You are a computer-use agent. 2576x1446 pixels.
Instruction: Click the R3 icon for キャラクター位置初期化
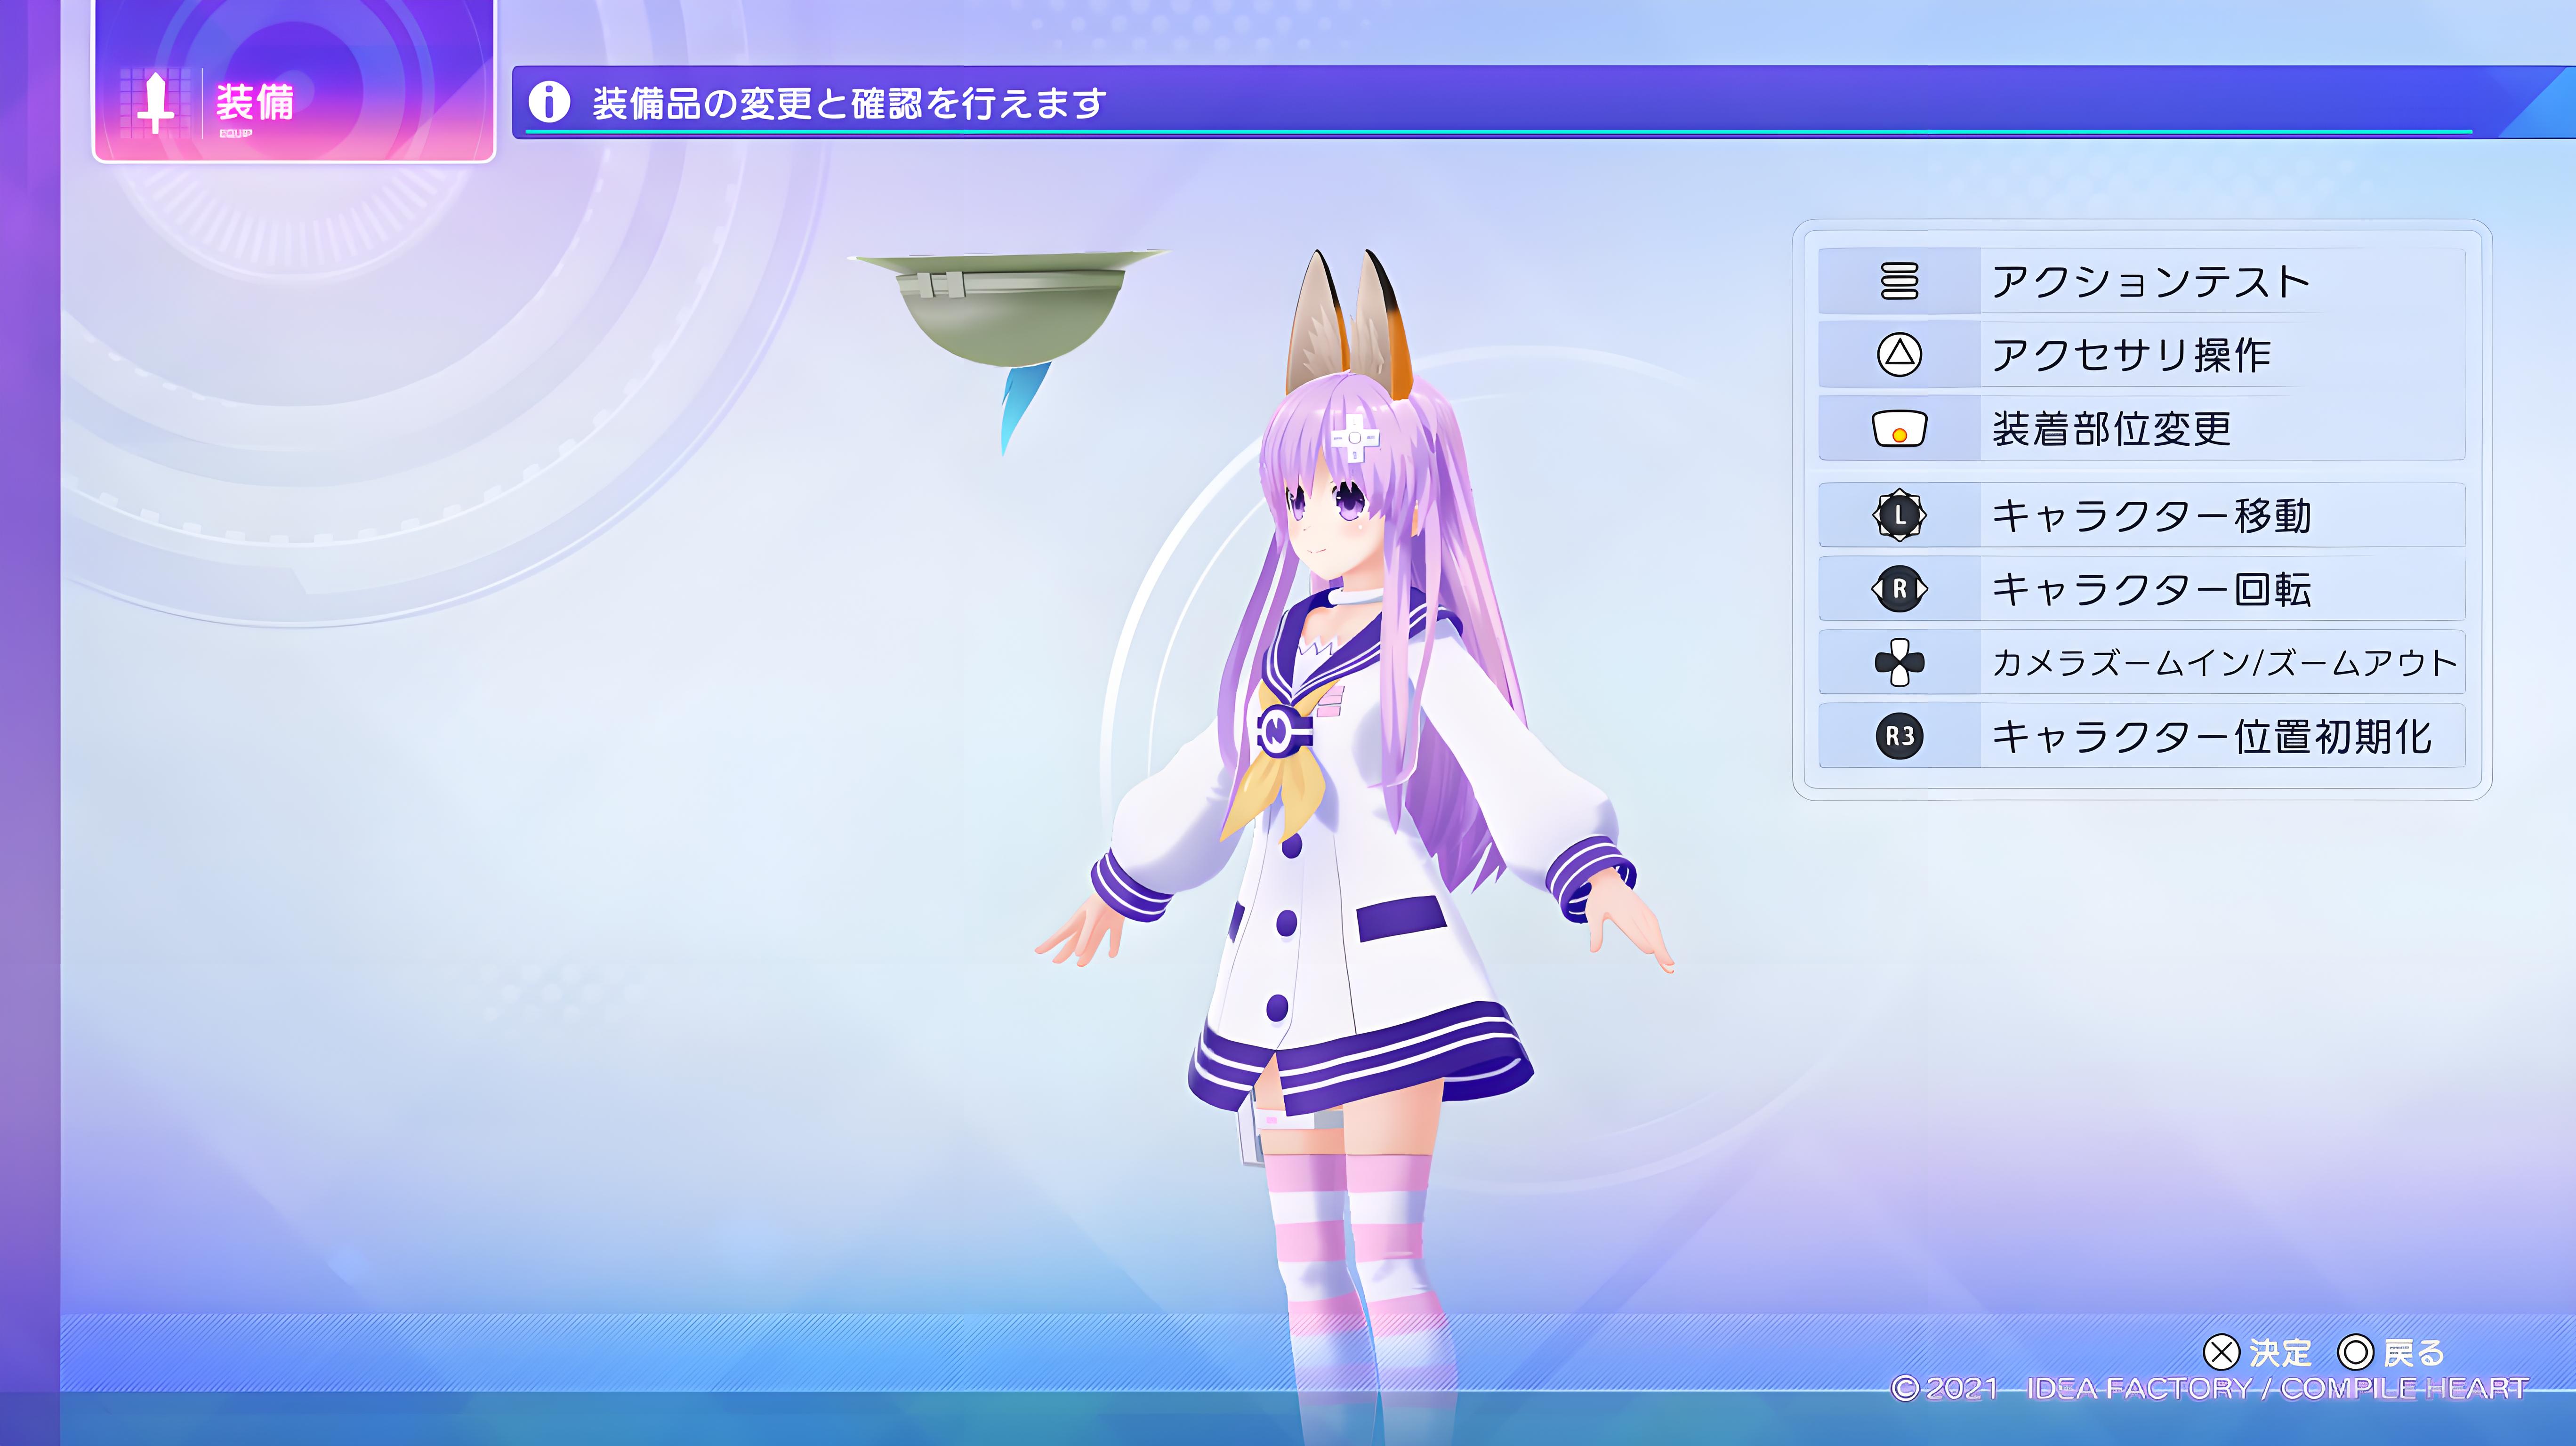[x=1899, y=736]
